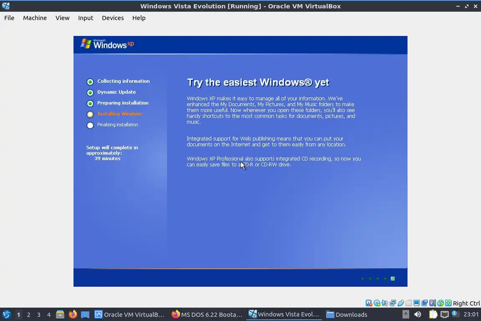Launch the file manager from the panel
This screenshot has width=481, height=321.
[60, 314]
